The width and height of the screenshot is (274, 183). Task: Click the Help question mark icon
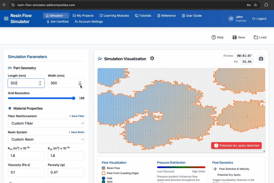click(x=213, y=37)
